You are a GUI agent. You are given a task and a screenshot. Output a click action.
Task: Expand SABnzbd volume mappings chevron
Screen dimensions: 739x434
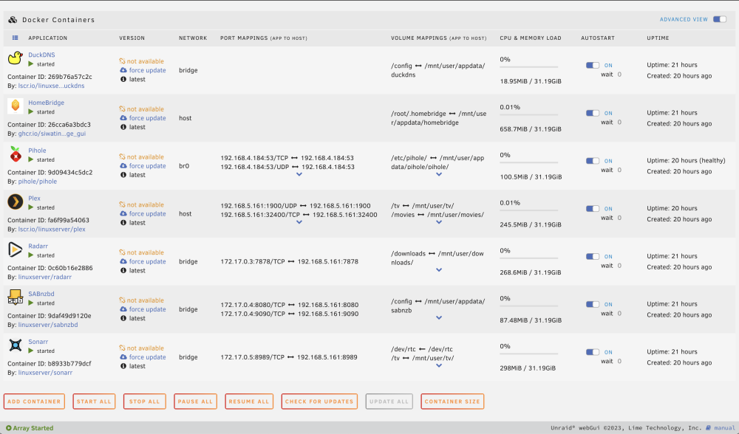tap(439, 317)
